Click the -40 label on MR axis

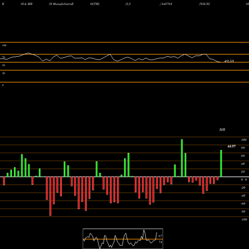click(x=243, y=196)
